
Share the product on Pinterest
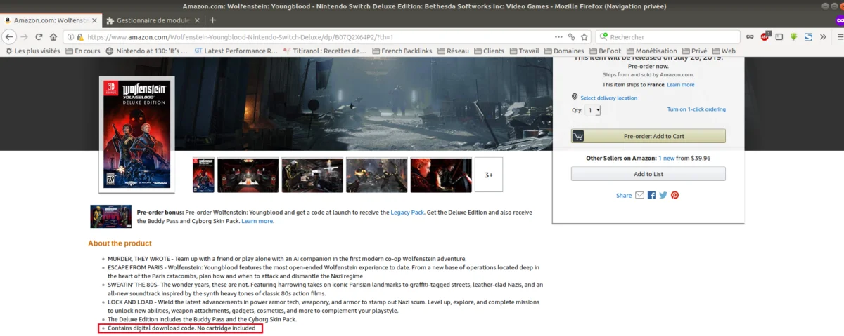click(x=674, y=195)
